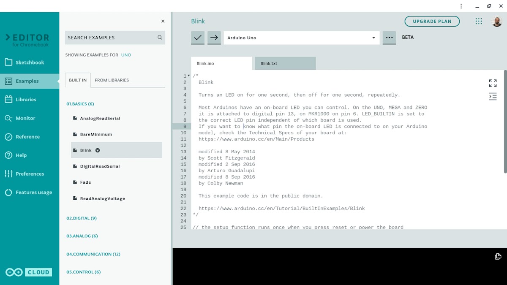507x285 pixels.
Task: Select the From Libraries tab
Action: click(112, 80)
